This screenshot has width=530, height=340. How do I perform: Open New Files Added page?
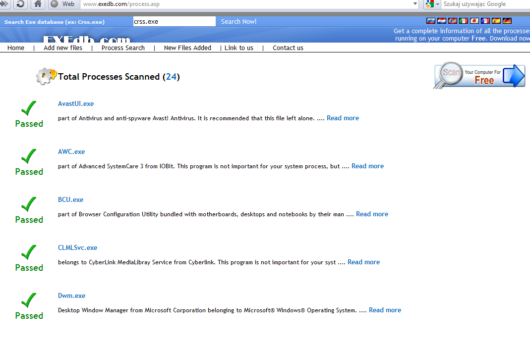click(x=187, y=48)
